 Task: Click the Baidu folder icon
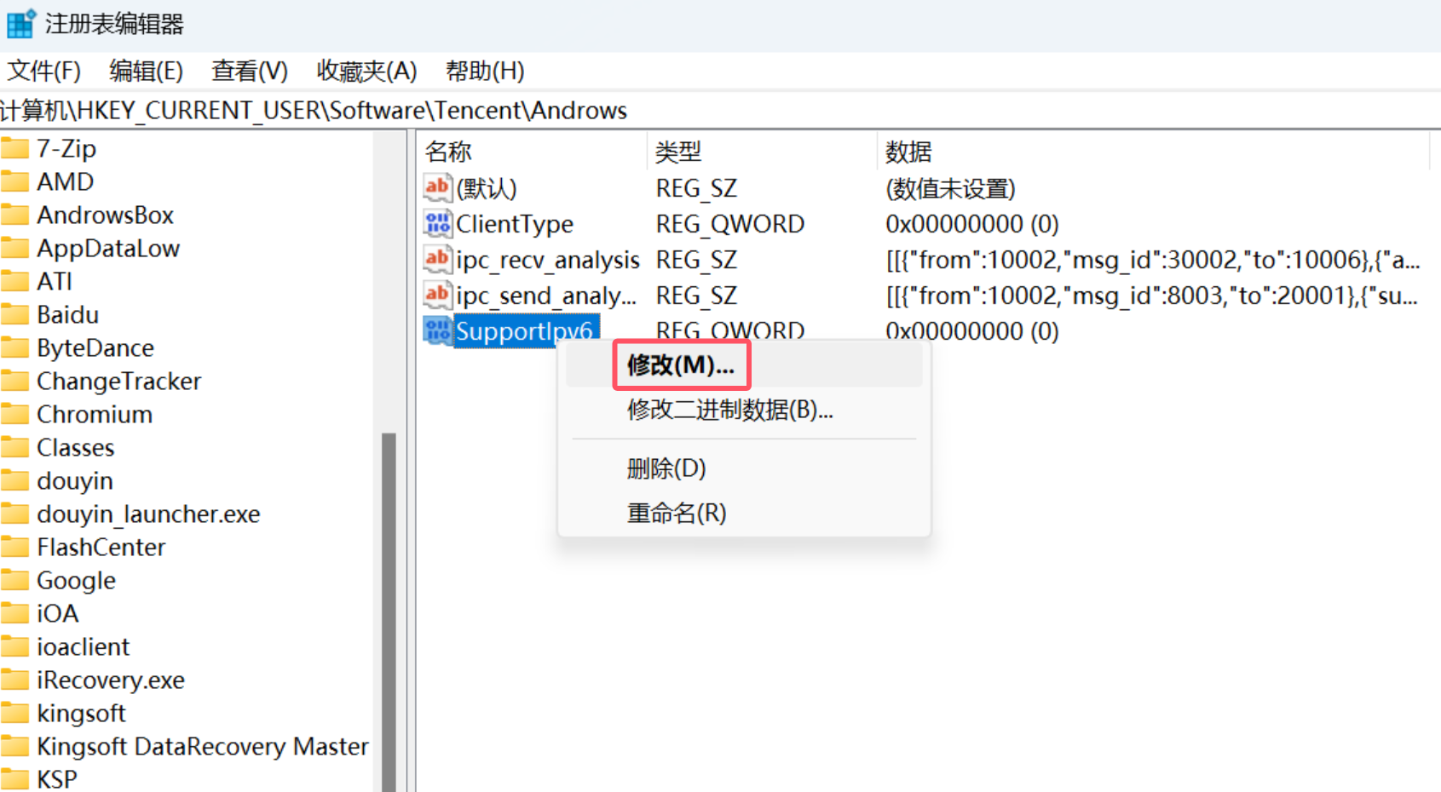[14, 315]
